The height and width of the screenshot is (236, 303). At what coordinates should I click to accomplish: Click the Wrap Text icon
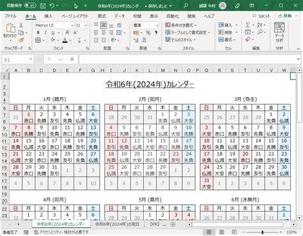(119, 26)
